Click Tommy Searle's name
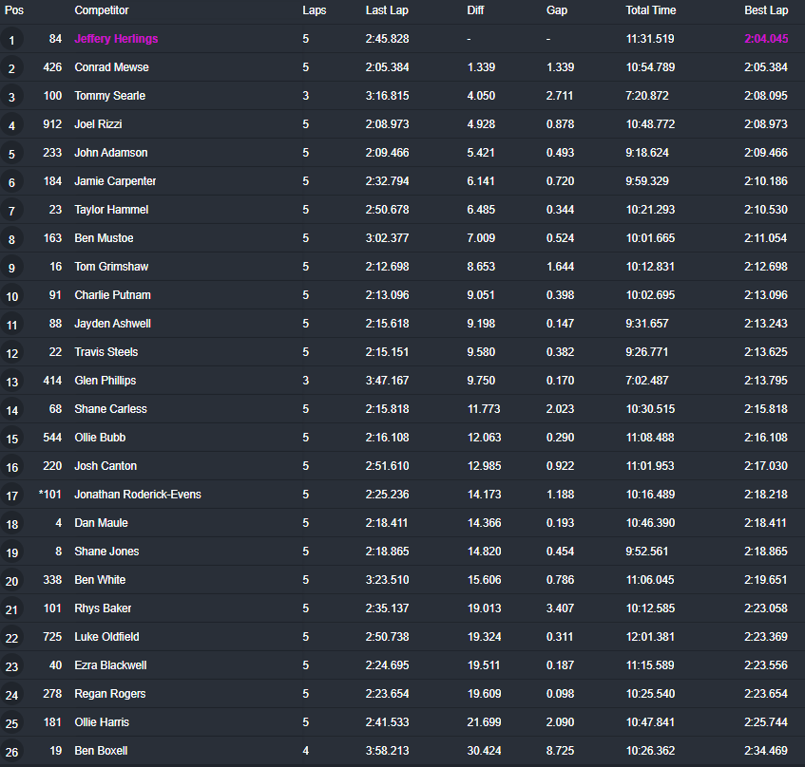The image size is (805, 767). (x=109, y=96)
